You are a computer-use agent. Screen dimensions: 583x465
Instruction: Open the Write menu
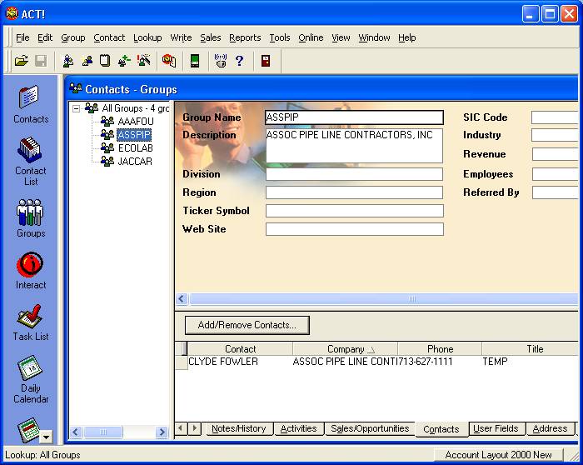point(181,37)
